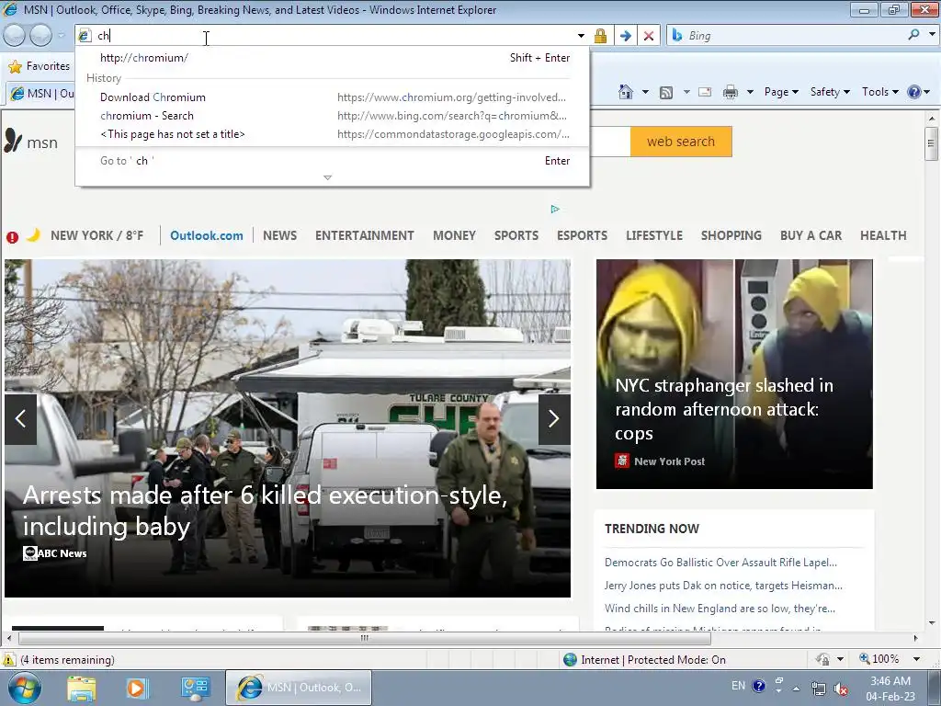Open SPORTS in MSN navigation
Image resolution: width=941 pixels, height=706 pixels.
[516, 235]
